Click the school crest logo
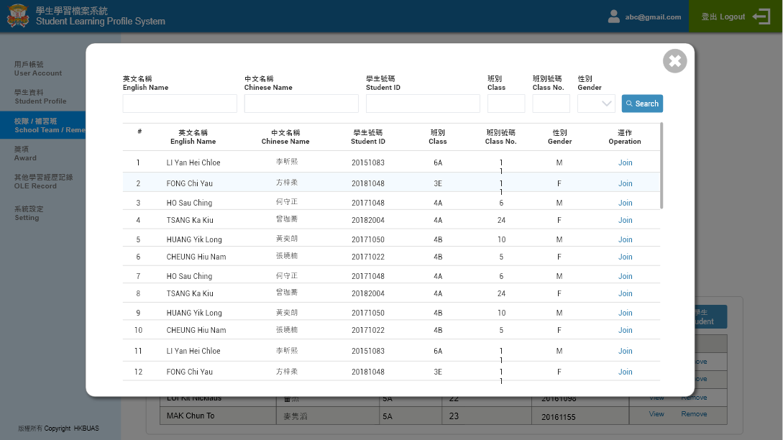Screen dimensions: 783x440 coord(18,16)
